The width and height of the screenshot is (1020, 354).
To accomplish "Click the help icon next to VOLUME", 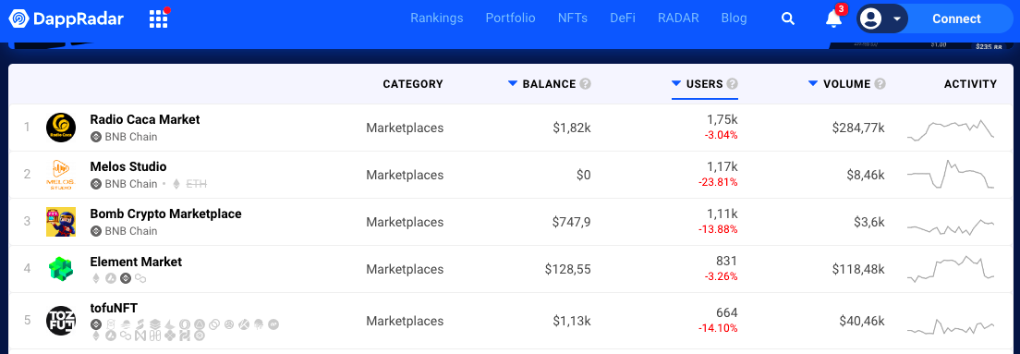I will (x=880, y=84).
